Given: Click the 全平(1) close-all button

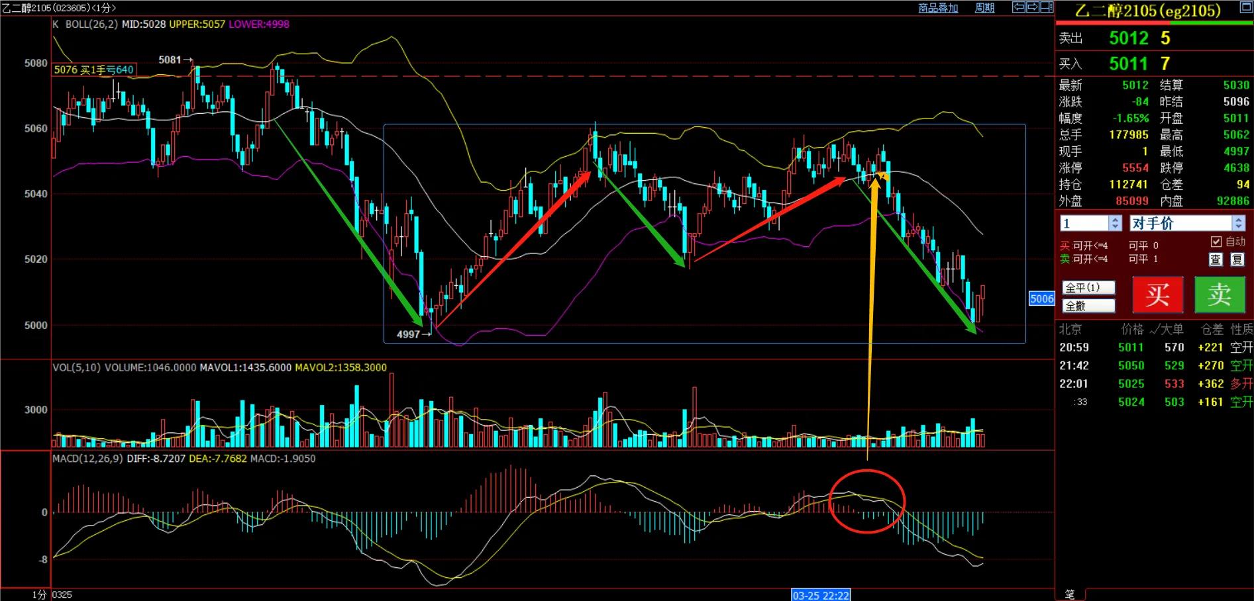Looking at the screenshot, I should pos(1088,287).
